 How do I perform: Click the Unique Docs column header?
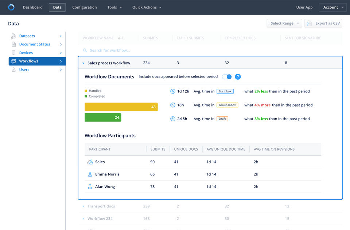(x=186, y=149)
